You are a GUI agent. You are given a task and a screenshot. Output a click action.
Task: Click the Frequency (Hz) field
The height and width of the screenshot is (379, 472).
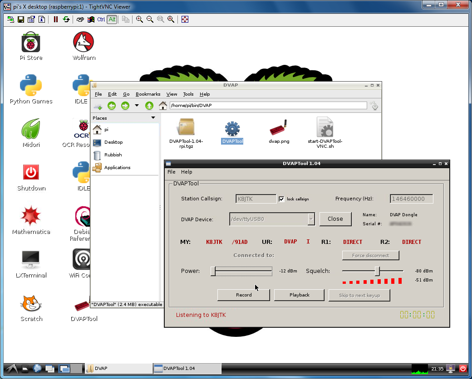(x=412, y=199)
